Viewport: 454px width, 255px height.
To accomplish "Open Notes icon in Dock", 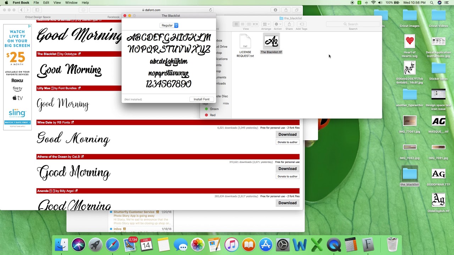I will point(164,245).
